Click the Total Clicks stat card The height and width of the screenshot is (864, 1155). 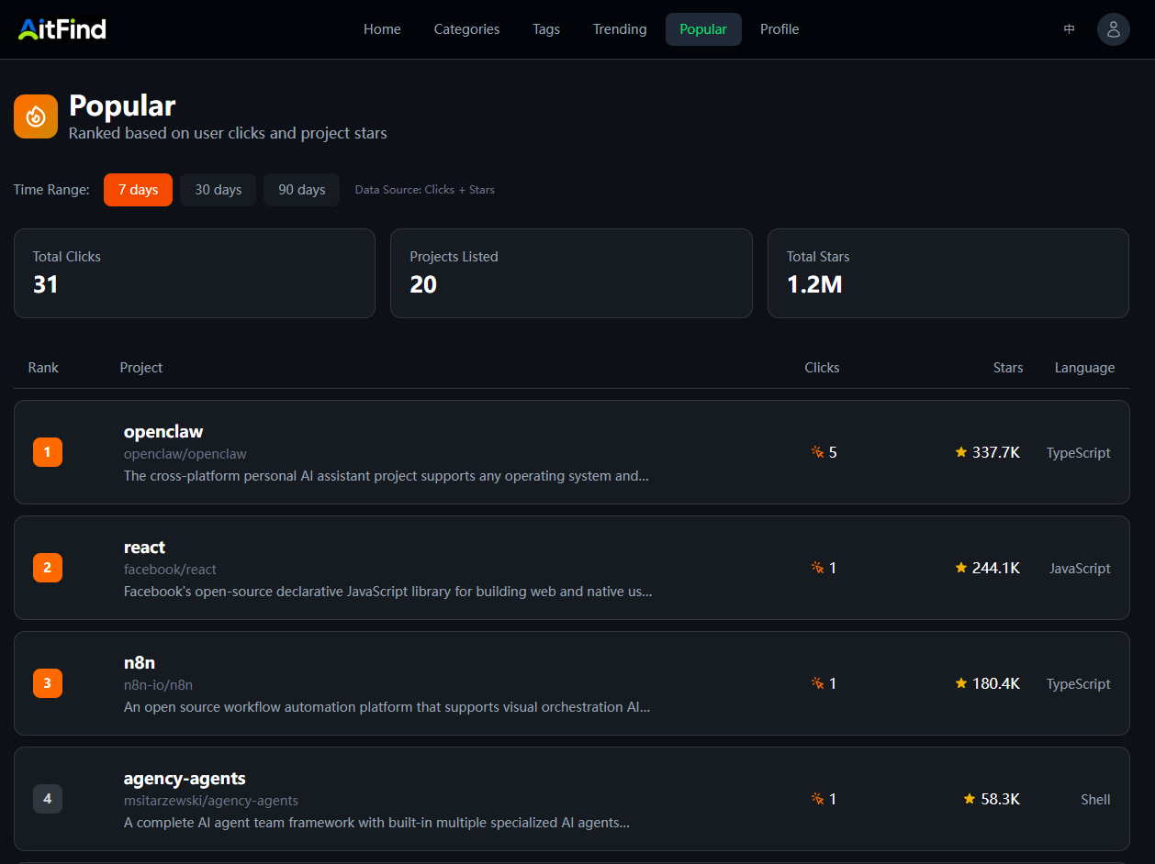tap(195, 273)
